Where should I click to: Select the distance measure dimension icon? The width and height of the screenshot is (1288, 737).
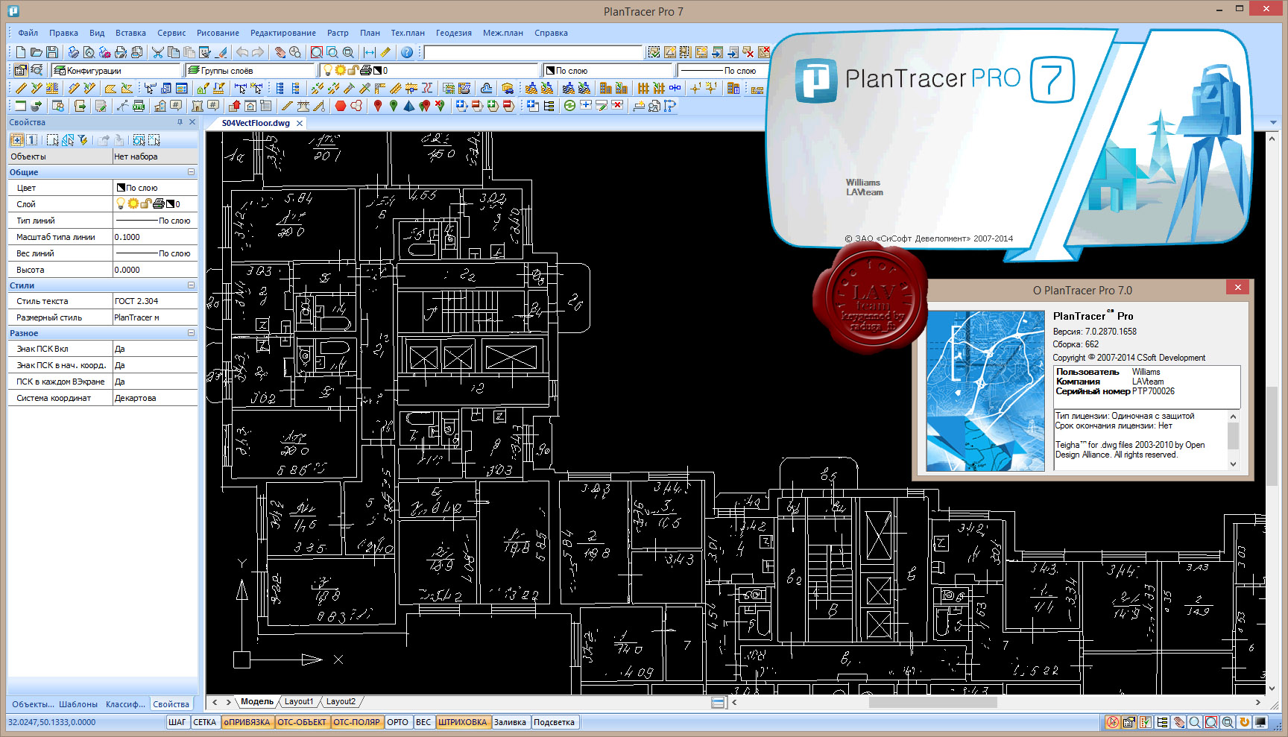click(370, 52)
